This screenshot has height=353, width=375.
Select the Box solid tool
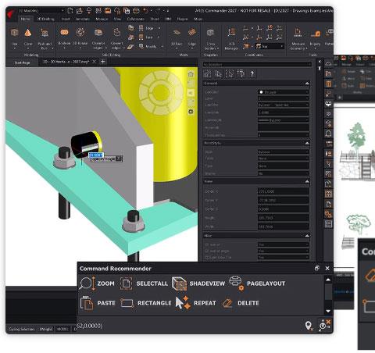tap(15, 37)
